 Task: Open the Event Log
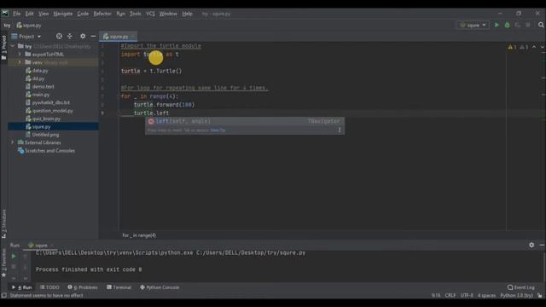[521, 287]
